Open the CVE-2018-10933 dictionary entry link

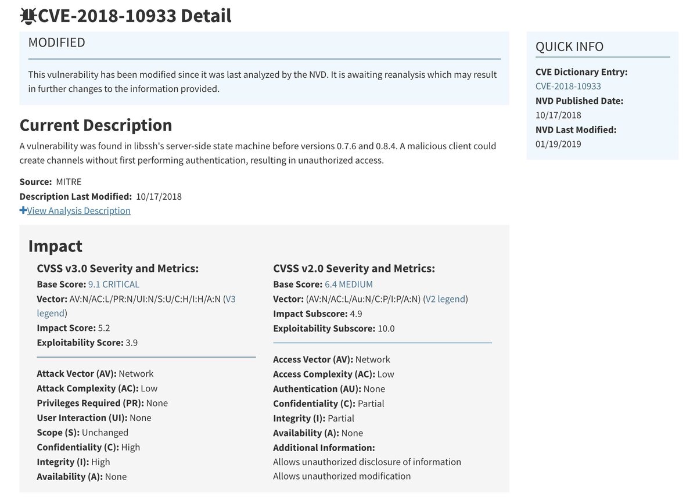(x=568, y=85)
